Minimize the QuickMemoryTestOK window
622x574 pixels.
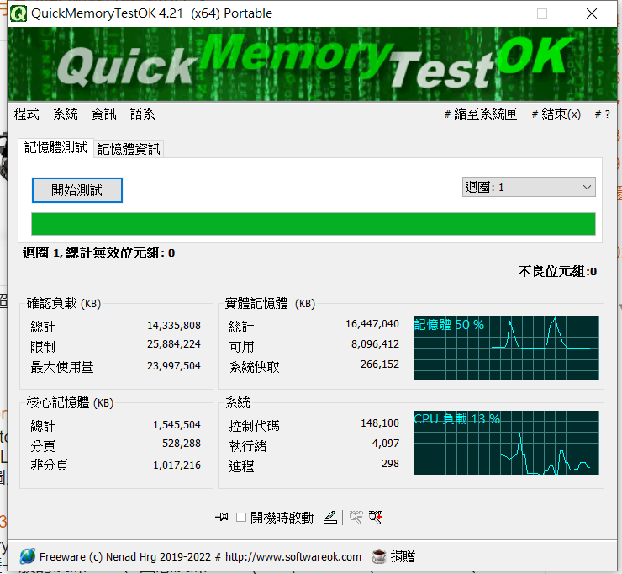[493, 13]
